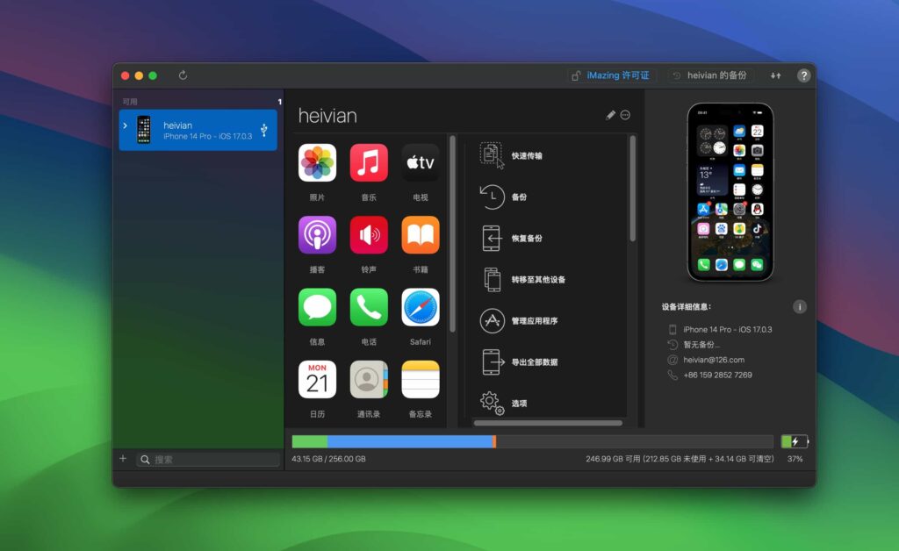Open the 选项 options gear icon
The height and width of the screenshot is (551, 899).
click(x=492, y=402)
